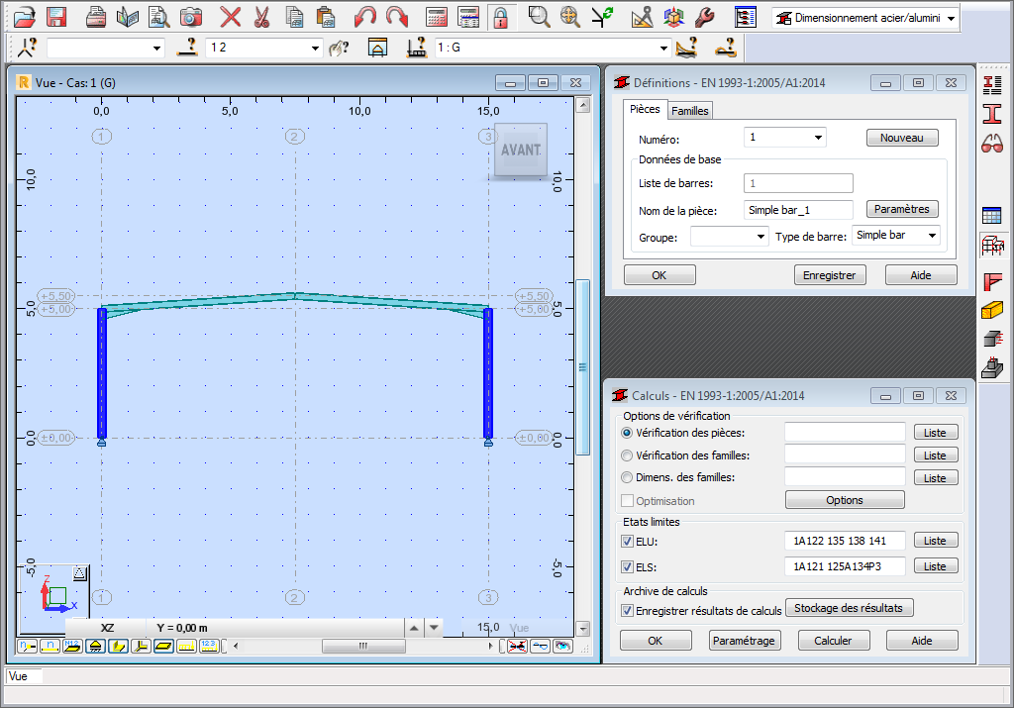Click the node selection question-mark icon
Image resolution: width=1014 pixels, height=708 pixels.
tap(27, 48)
